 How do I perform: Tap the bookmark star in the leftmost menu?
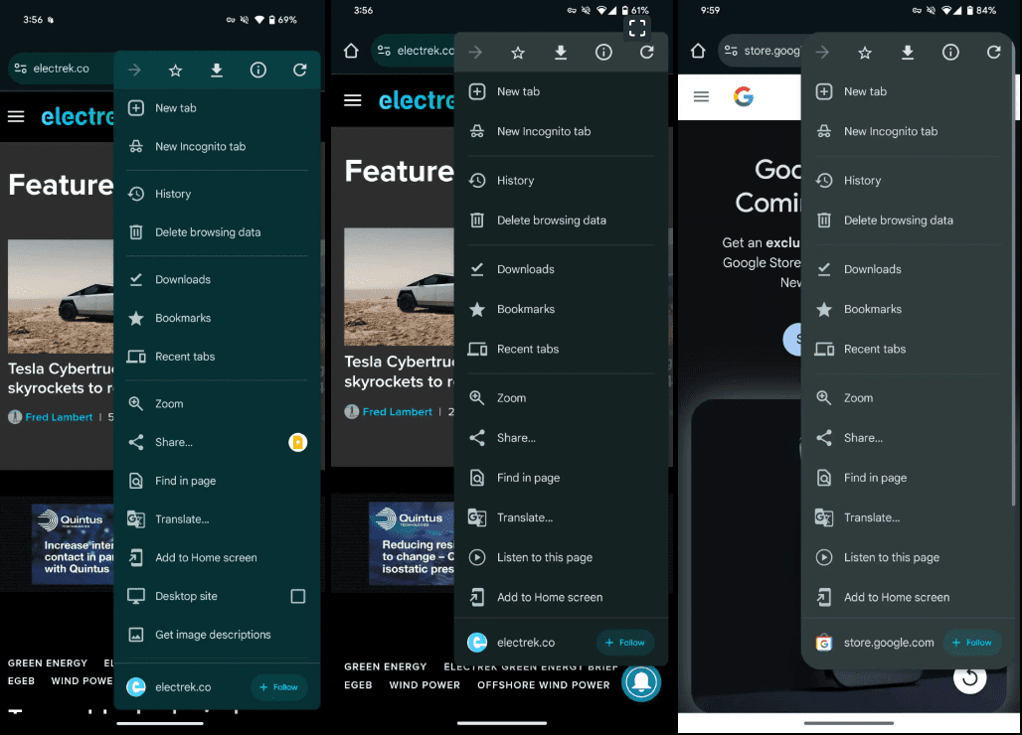[x=176, y=71]
